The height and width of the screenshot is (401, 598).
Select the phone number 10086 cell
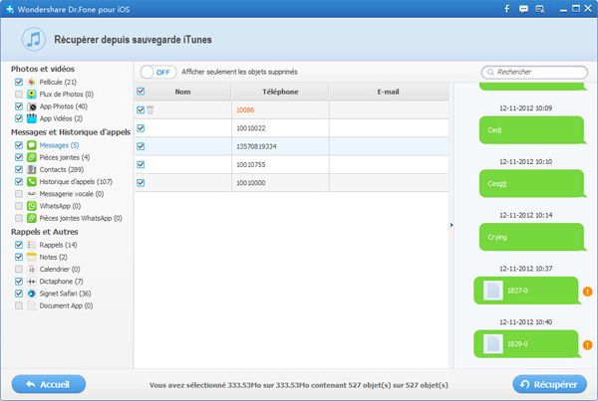(280, 110)
